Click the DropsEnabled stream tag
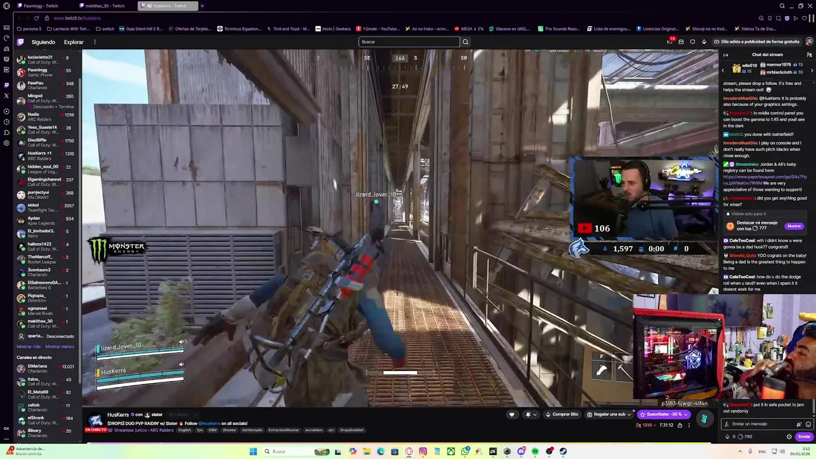816x459 pixels. point(351,430)
